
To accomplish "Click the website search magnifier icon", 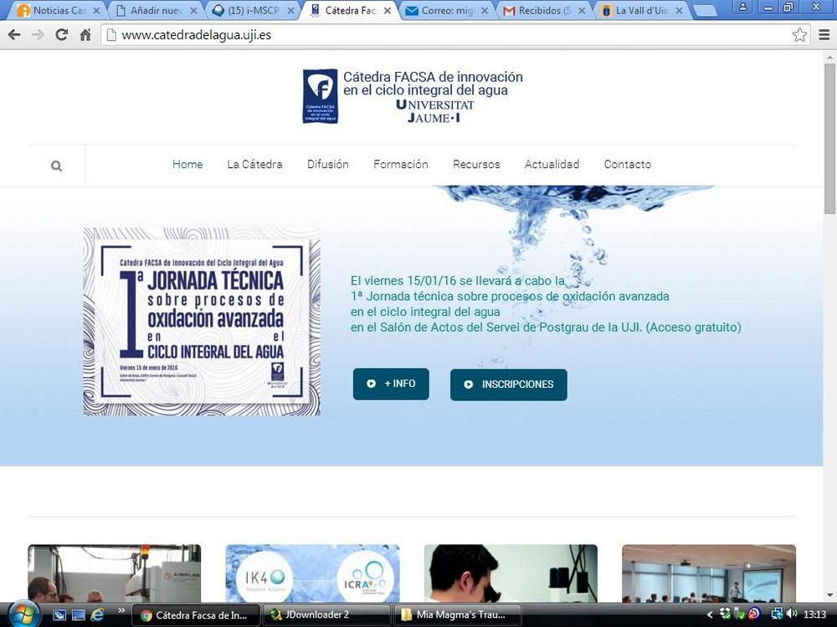I will pyautogui.click(x=56, y=166).
